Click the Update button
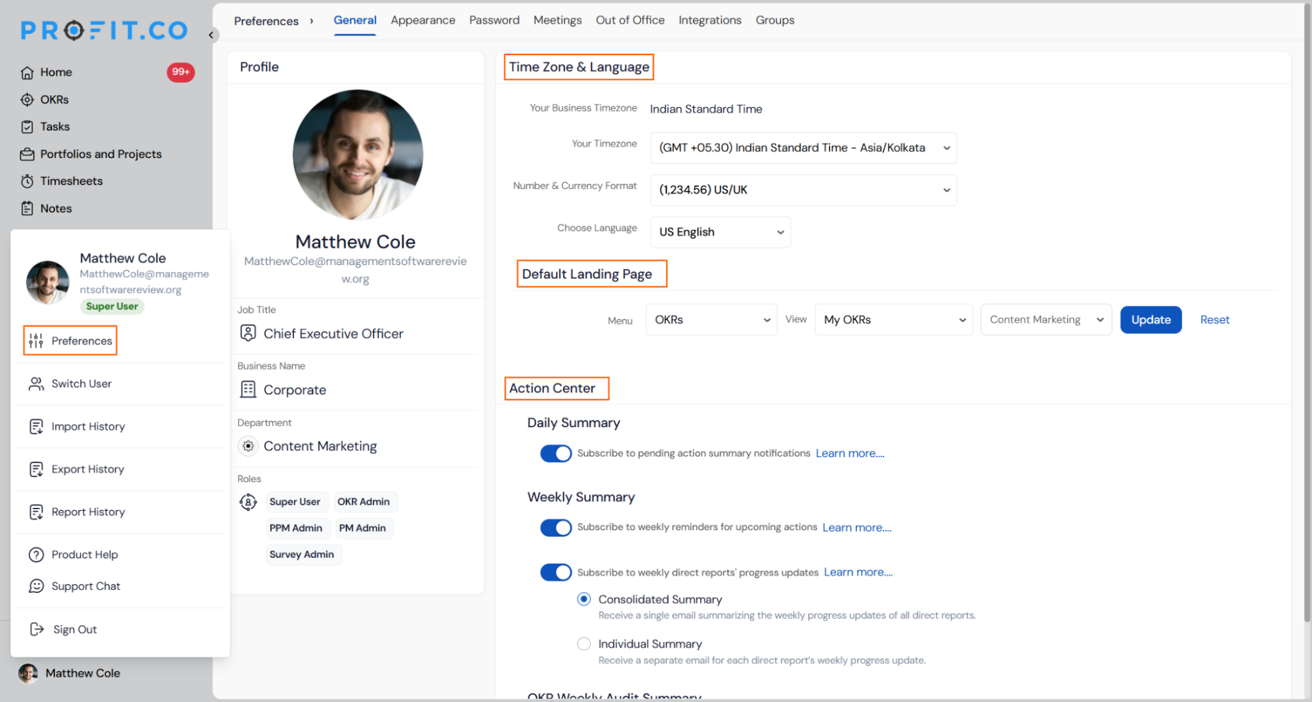 (x=1151, y=320)
